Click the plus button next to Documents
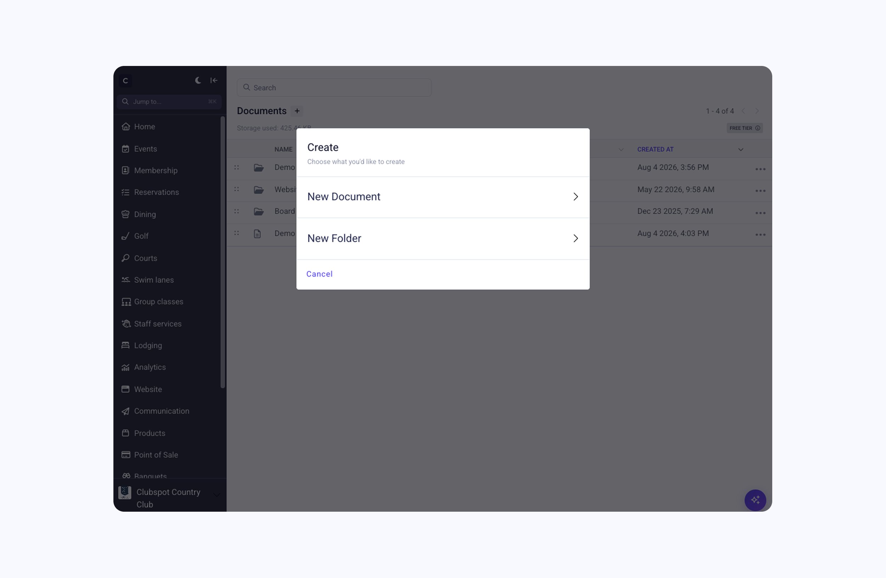Viewport: 886px width, 578px height. (x=297, y=111)
